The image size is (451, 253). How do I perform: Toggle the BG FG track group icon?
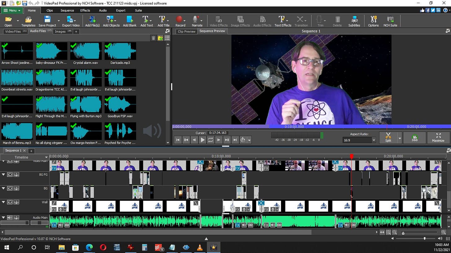coord(16,175)
